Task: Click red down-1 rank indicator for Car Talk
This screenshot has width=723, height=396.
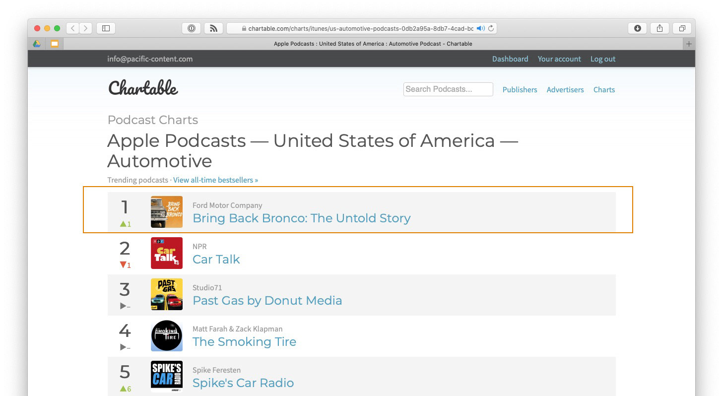Action: 125,265
